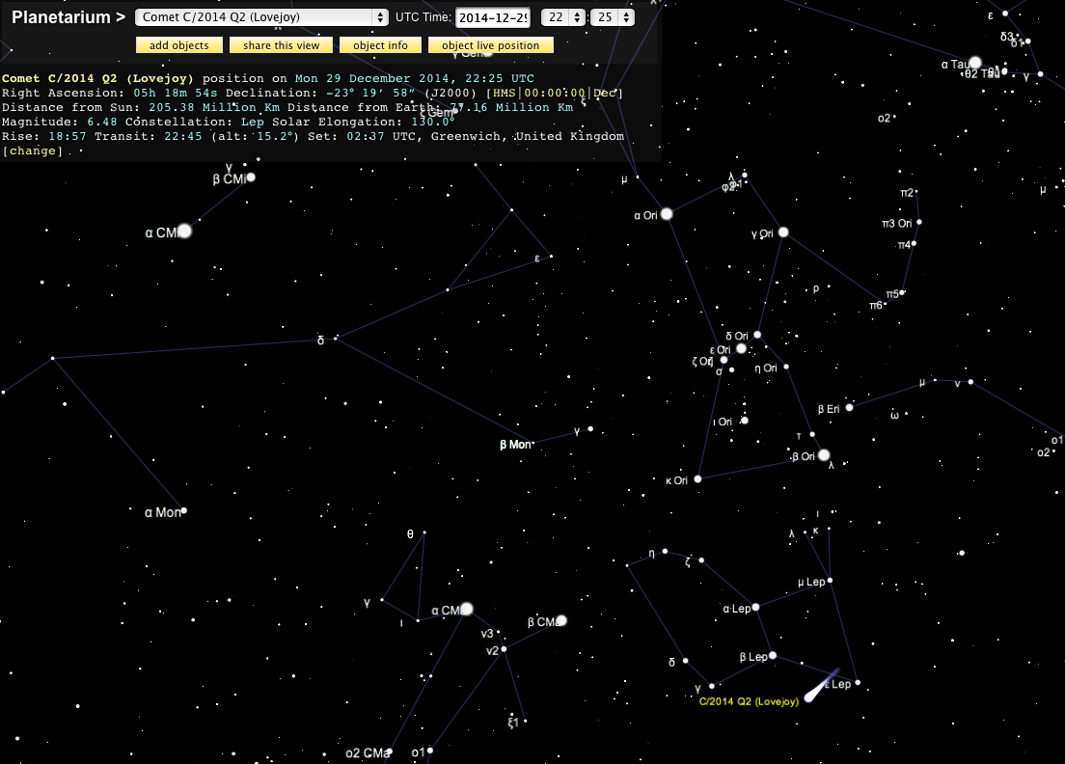Open the object info page
Image resolution: width=1065 pixels, height=764 pixels.
point(380,45)
